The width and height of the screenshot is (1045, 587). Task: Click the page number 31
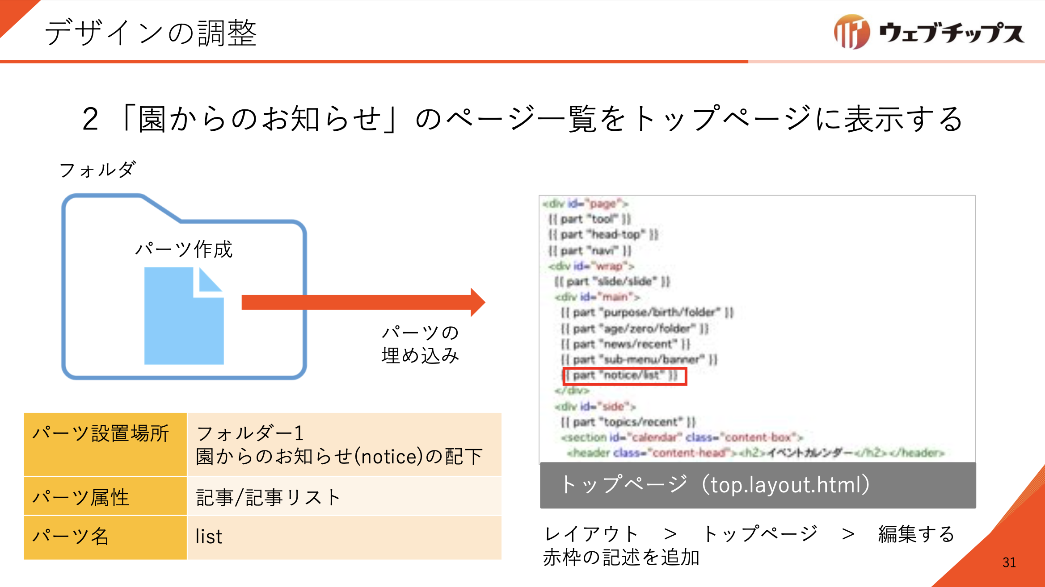[1009, 562]
